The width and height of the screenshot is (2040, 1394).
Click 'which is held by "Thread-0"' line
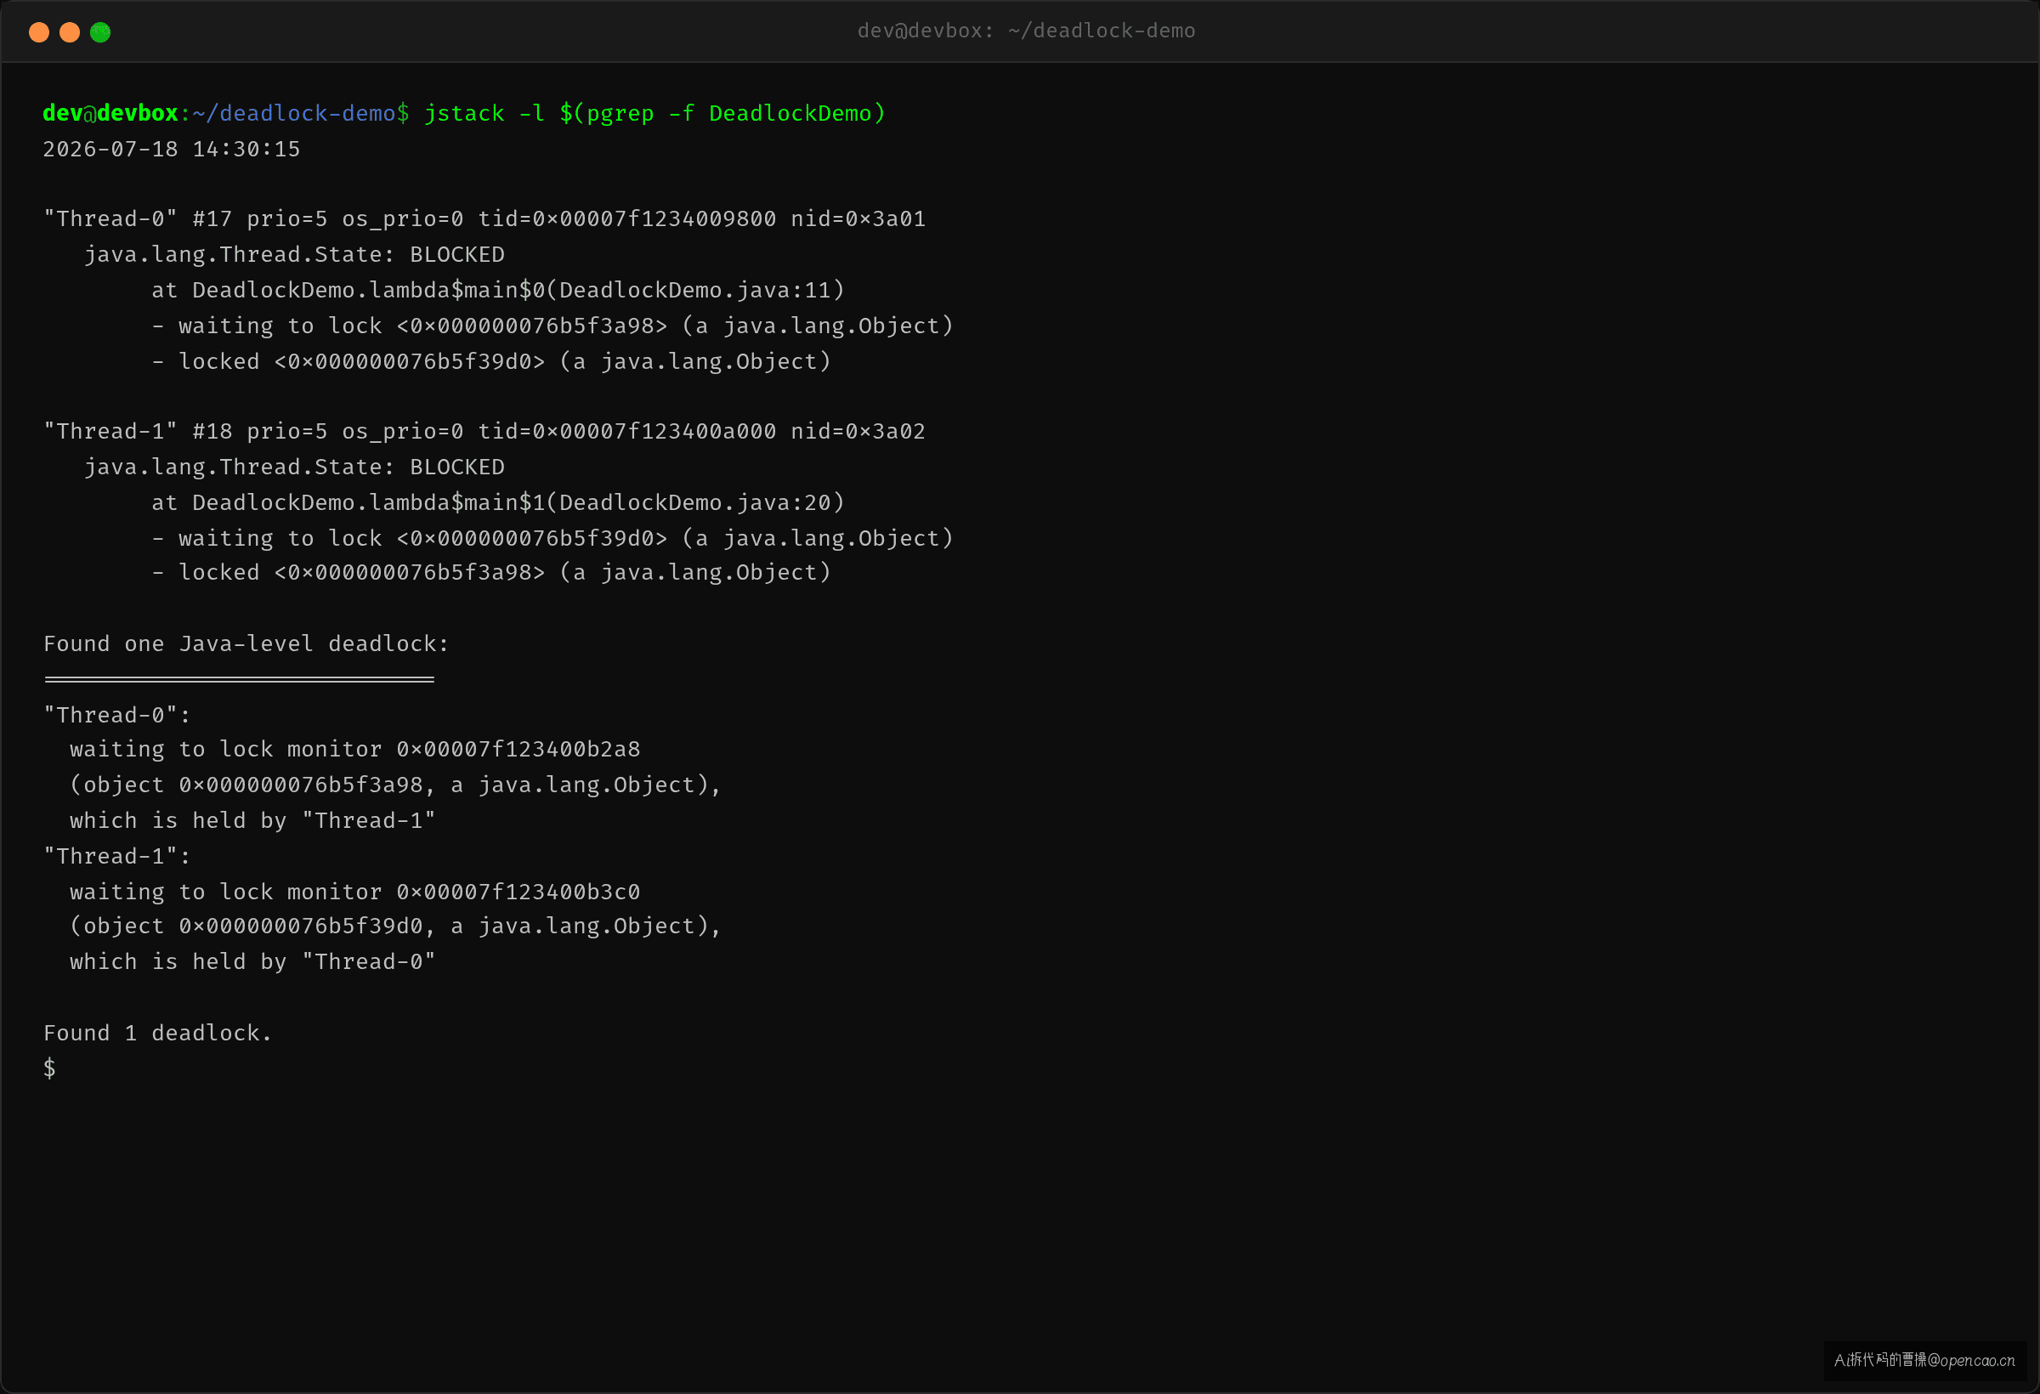(252, 962)
